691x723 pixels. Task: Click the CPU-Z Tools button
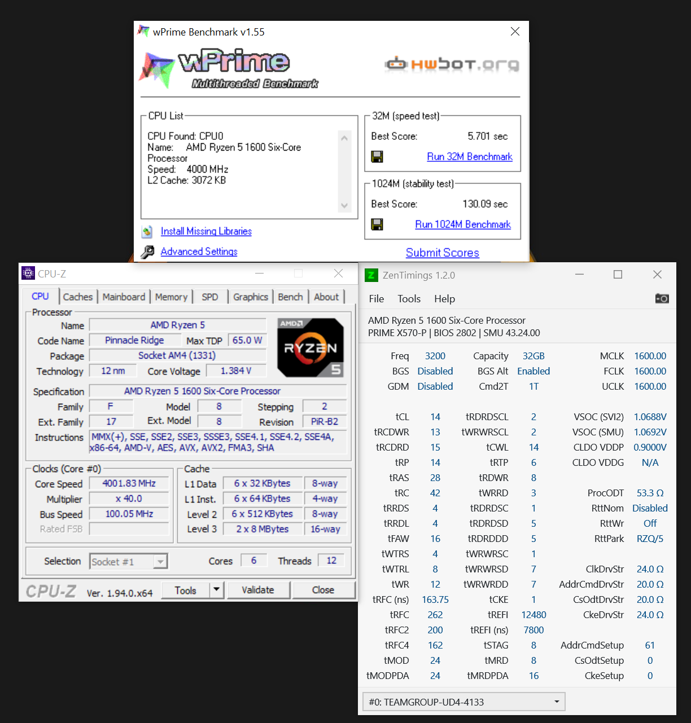[185, 590]
